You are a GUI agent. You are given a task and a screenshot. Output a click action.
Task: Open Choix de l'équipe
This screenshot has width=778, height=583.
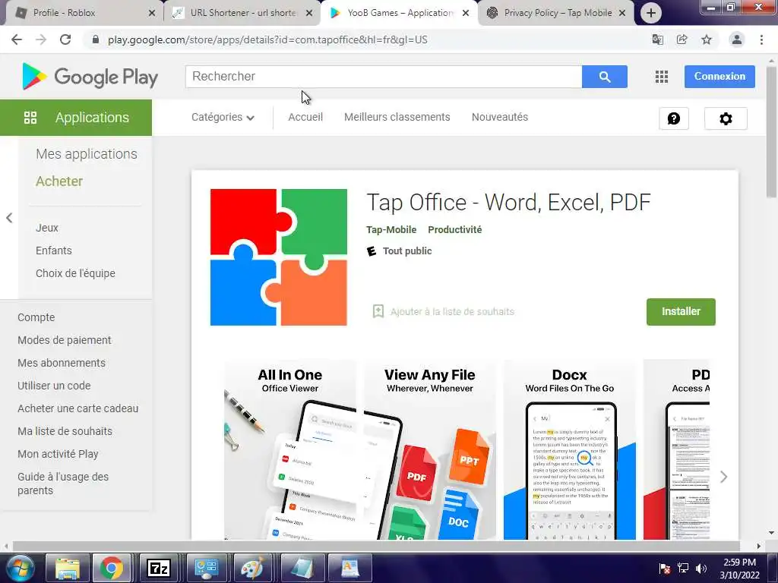pyautogui.click(x=75, y=273)
